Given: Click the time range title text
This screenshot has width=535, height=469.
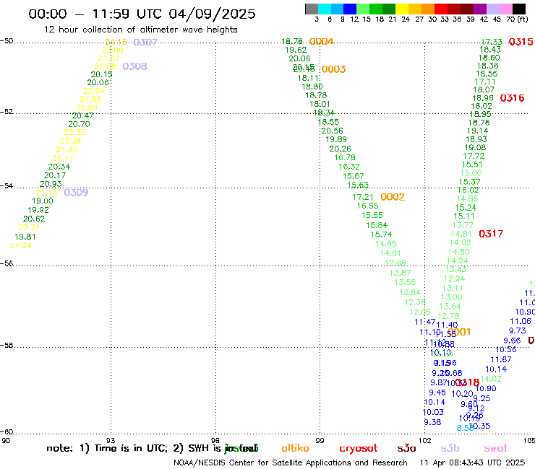Looking at the screenshot, I should click(x=142, y=14).
